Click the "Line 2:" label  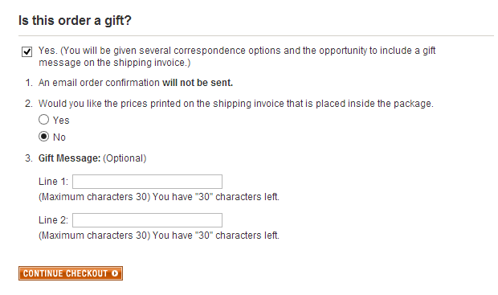click(x=53, y=220)
